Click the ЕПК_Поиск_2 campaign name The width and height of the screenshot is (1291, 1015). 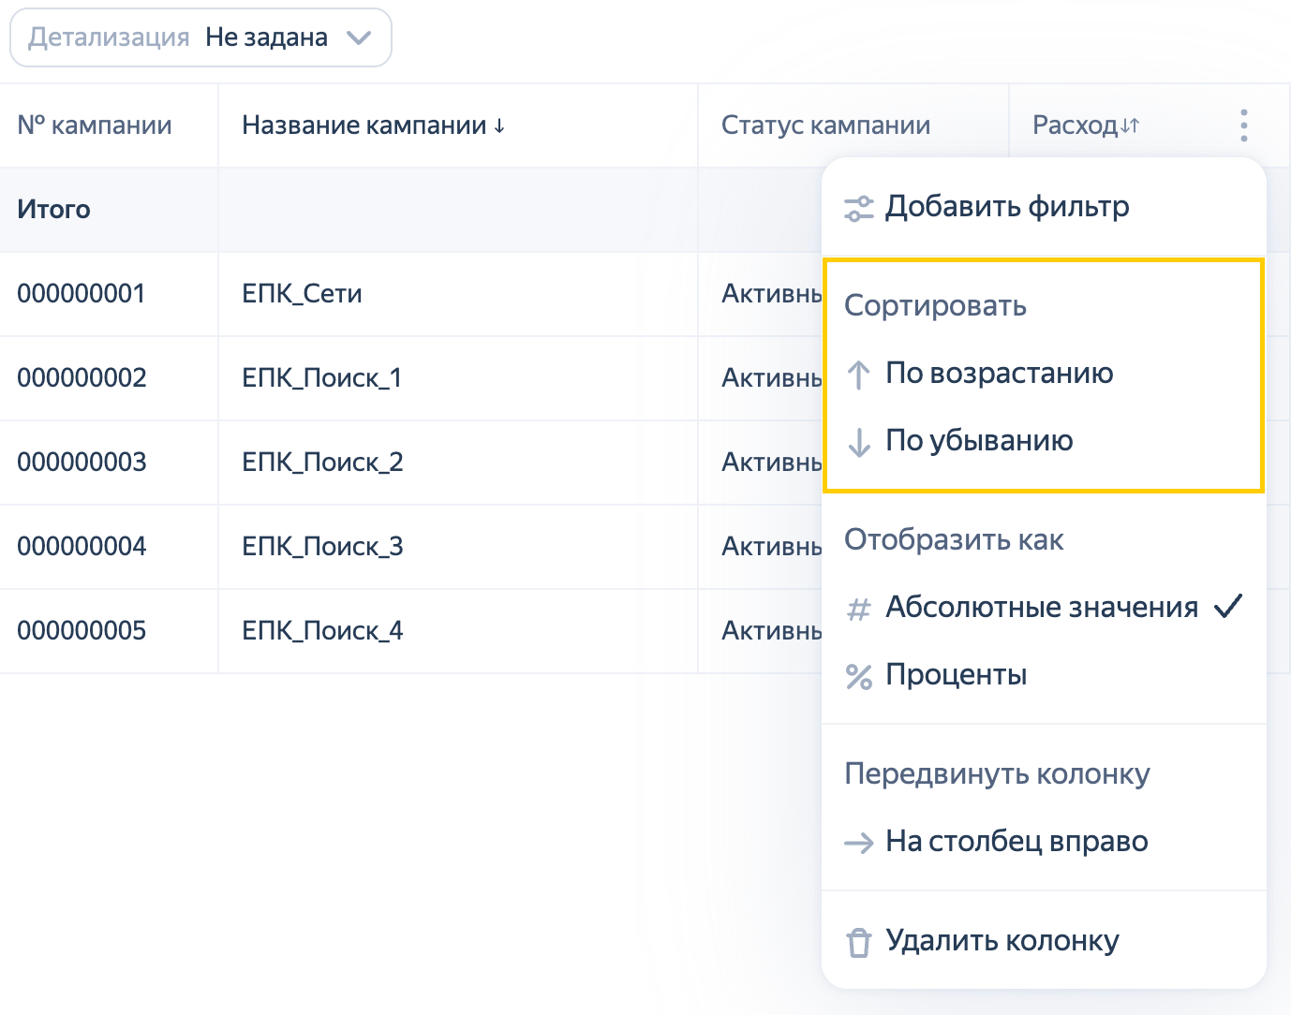click(x=322, y=462)
